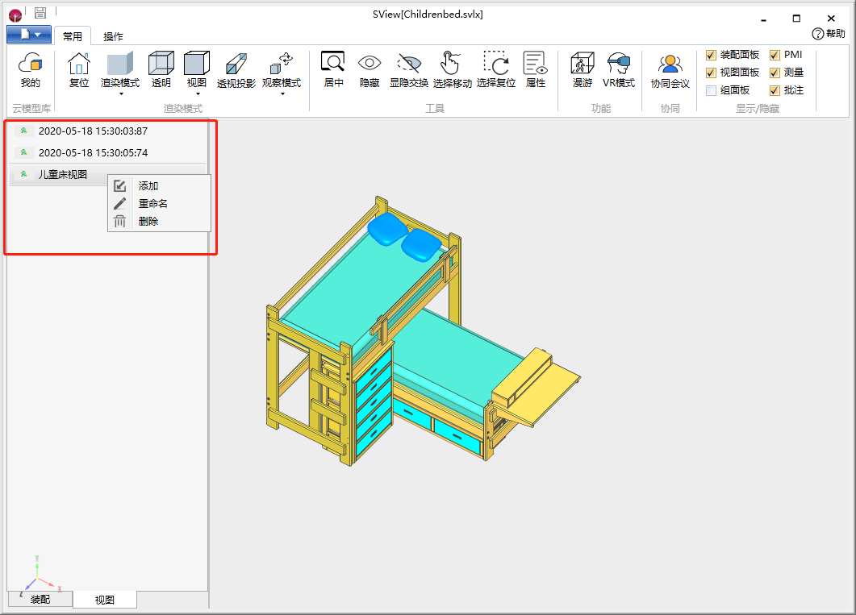Uncheck the 装配面板 checkbox
Screen dimensions: 856x615
coord(711,55)
